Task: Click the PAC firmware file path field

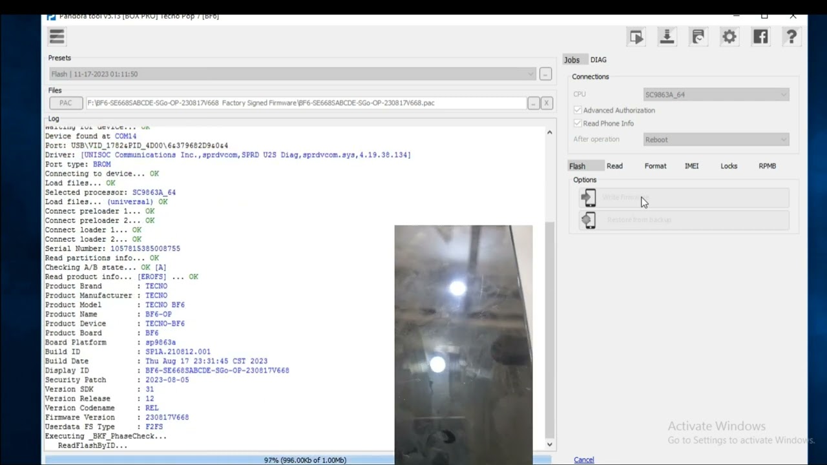Action: tap(306, 103)
